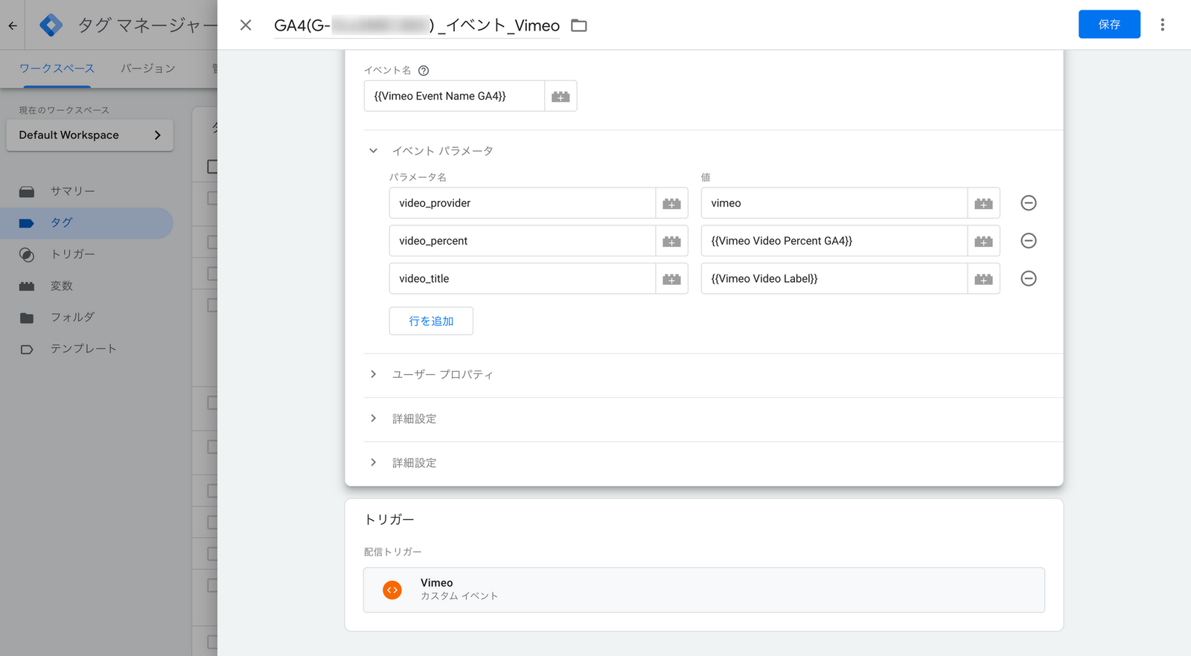The width and height of the screenshot is (1191, 656).
Task: Switch to the バージョン tab
Action: pyautogui.click(x=148, y=68)
